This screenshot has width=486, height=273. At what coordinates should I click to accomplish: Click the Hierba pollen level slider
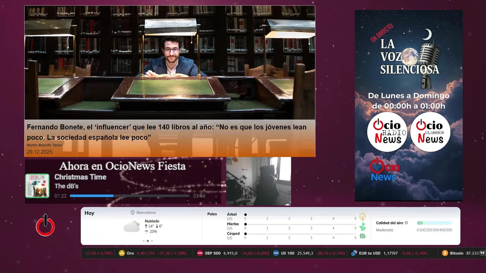[300, 224]
